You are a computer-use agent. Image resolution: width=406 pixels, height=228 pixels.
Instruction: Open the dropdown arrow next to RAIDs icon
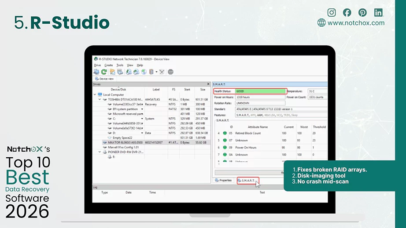point(156,72)
